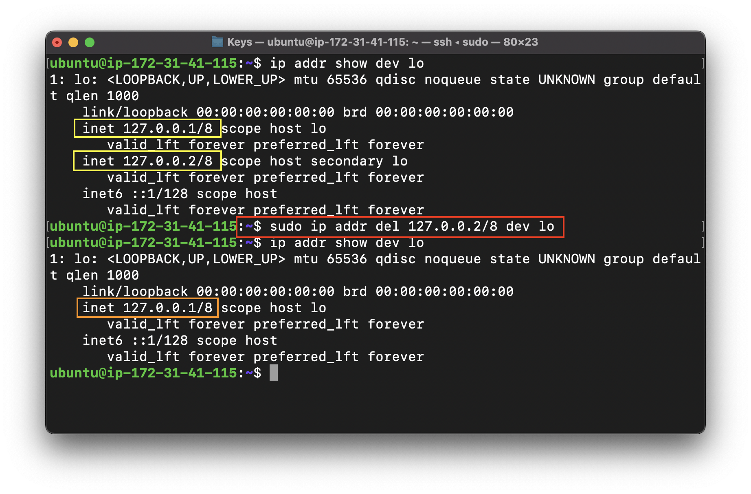The height and width of the screenshot is (494, 751).
Task: Click the first 'ip addr show dev lo' command
Action: 347,64
